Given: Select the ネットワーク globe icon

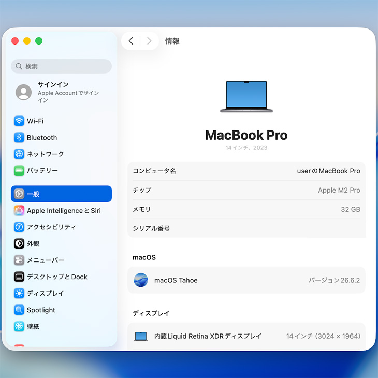Looking at the screenshot, I should (x=19, y=154).
